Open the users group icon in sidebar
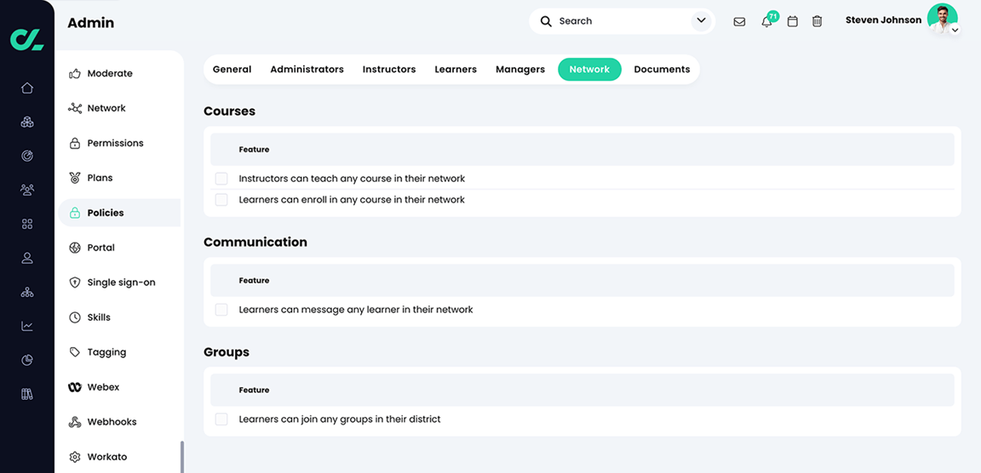 coord(27,190)
